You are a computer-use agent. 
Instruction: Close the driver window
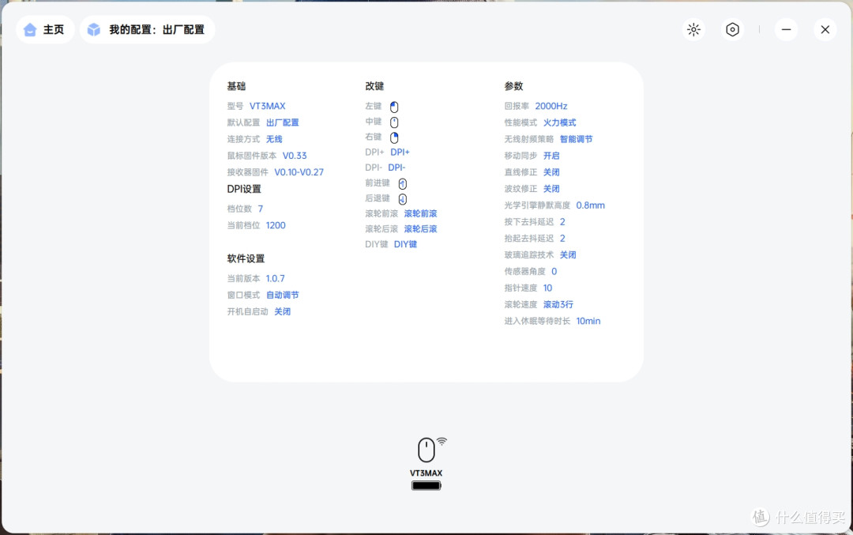pos(825,29)
